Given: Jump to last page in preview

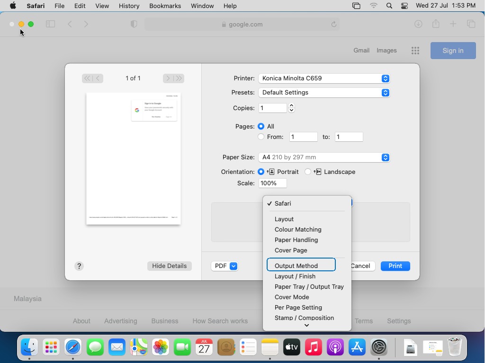Looking at the screenshot, I should 179,78.
